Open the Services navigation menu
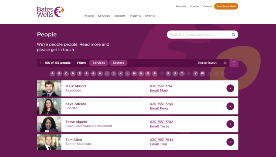 104,16
